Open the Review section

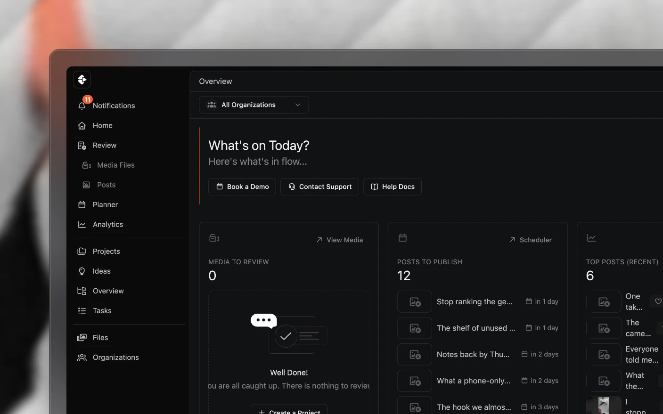click(x=104, y=146)
